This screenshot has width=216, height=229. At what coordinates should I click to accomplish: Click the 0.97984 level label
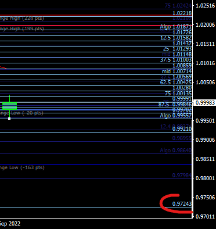coord(182,176)
